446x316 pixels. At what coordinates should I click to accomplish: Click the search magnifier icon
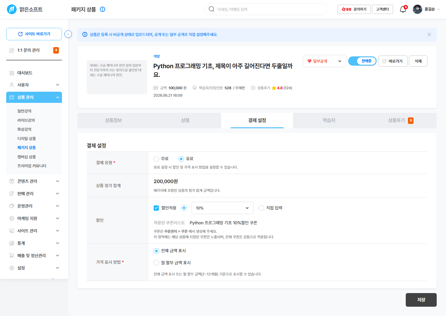pos(212,9)
